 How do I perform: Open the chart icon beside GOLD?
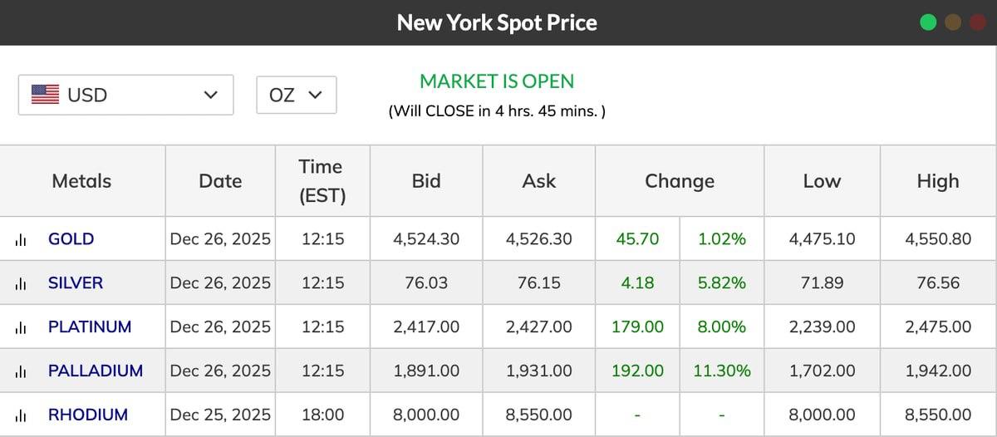point(21,239)
